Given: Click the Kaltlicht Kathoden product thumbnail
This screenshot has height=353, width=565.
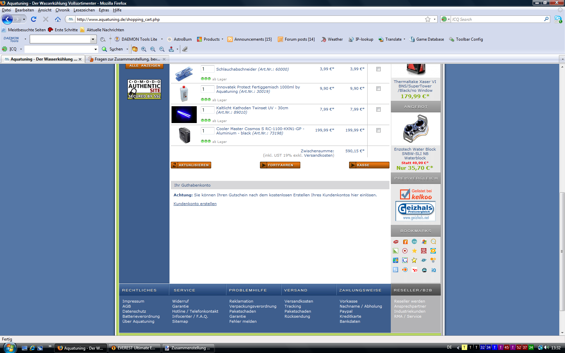Looking at the screenshot, I should (x=184, y=115).
